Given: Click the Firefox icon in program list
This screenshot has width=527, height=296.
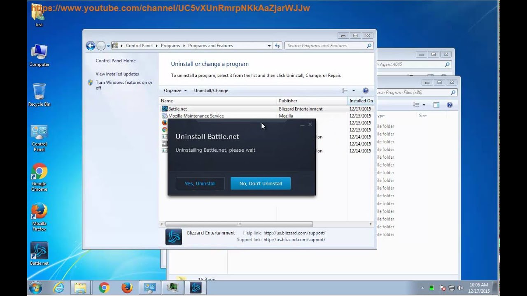Looking at the screenshot, I should [x=165, y=123].
